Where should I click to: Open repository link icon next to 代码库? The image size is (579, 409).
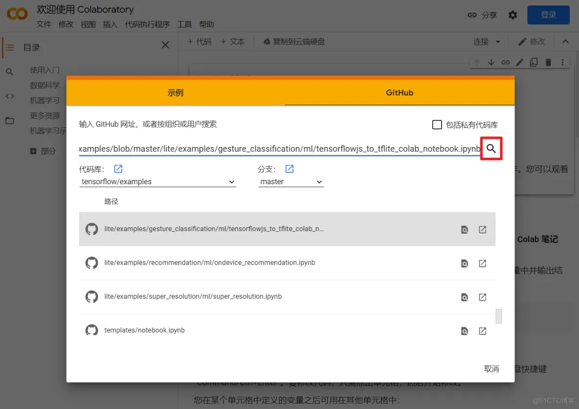118,169
